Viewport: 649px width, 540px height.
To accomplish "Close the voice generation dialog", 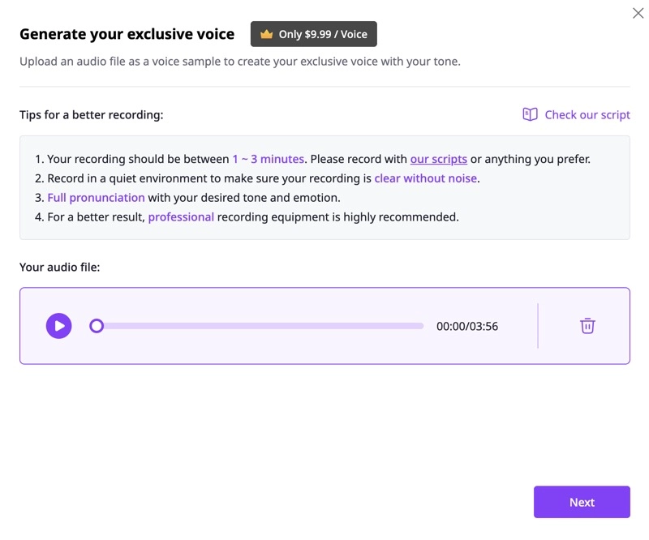I will (x=638, y=14).
